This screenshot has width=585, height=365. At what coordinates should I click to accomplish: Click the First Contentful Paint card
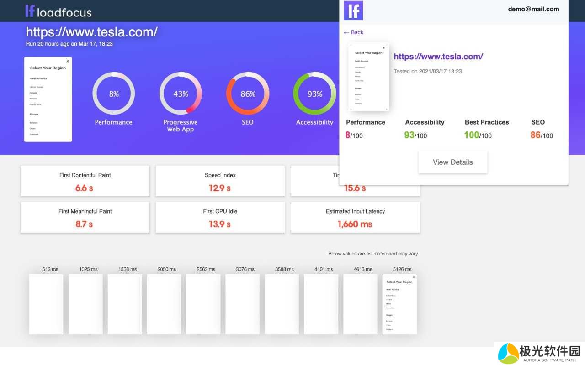click(85, 181)
